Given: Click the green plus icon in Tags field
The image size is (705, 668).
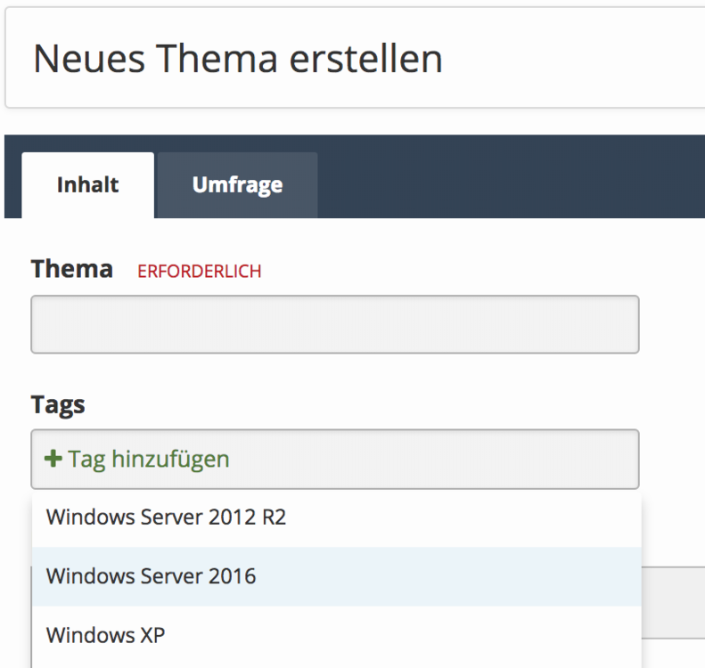Looking at the screenshot, I should pos(53,459).
